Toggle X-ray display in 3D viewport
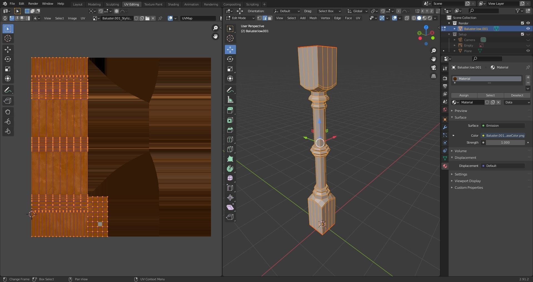Viewport: 533px width, 282px height. [x=407, y=18]
